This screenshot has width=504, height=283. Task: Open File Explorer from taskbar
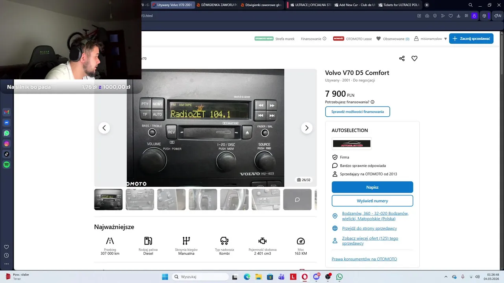258,277
